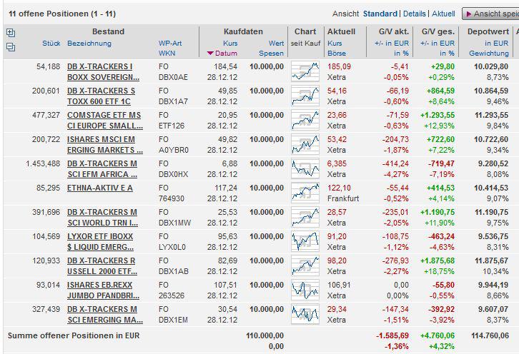Click the Ansicht speichern button

click(491, 14)
